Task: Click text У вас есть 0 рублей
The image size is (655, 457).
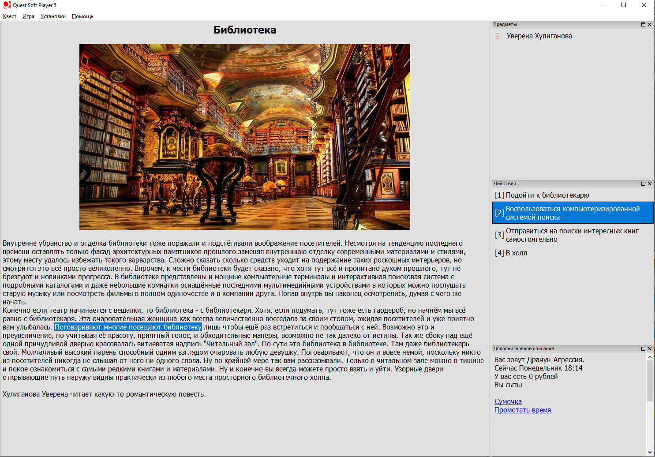Action: click(x=526, y=376)
